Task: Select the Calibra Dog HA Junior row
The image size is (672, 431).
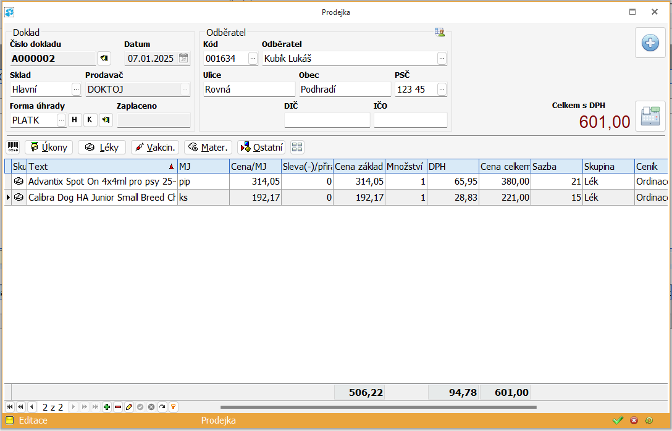Action: pyautogui.click(x=336, y=198)
